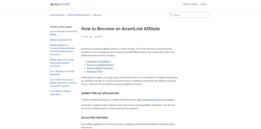
Task: Open the Submit a request page
Action: pos(190,4)
